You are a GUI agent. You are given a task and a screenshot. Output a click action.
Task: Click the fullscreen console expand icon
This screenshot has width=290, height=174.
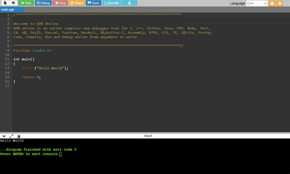point(11,136)
